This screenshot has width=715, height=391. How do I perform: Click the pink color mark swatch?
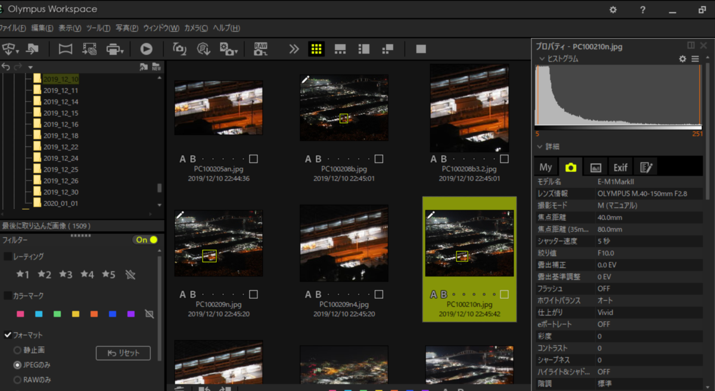[20, 314]
